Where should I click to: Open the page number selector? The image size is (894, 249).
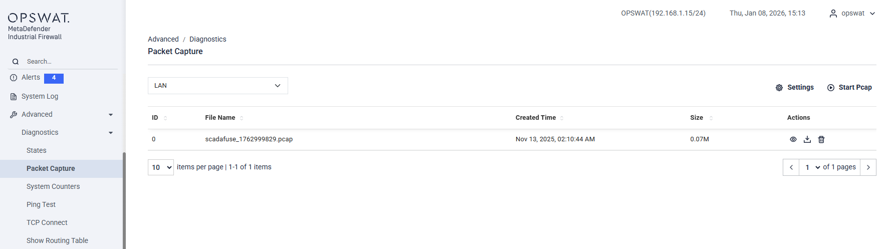click(812, 167)
